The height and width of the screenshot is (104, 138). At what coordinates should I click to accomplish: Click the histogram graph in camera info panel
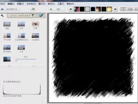[x=22, y=89]
